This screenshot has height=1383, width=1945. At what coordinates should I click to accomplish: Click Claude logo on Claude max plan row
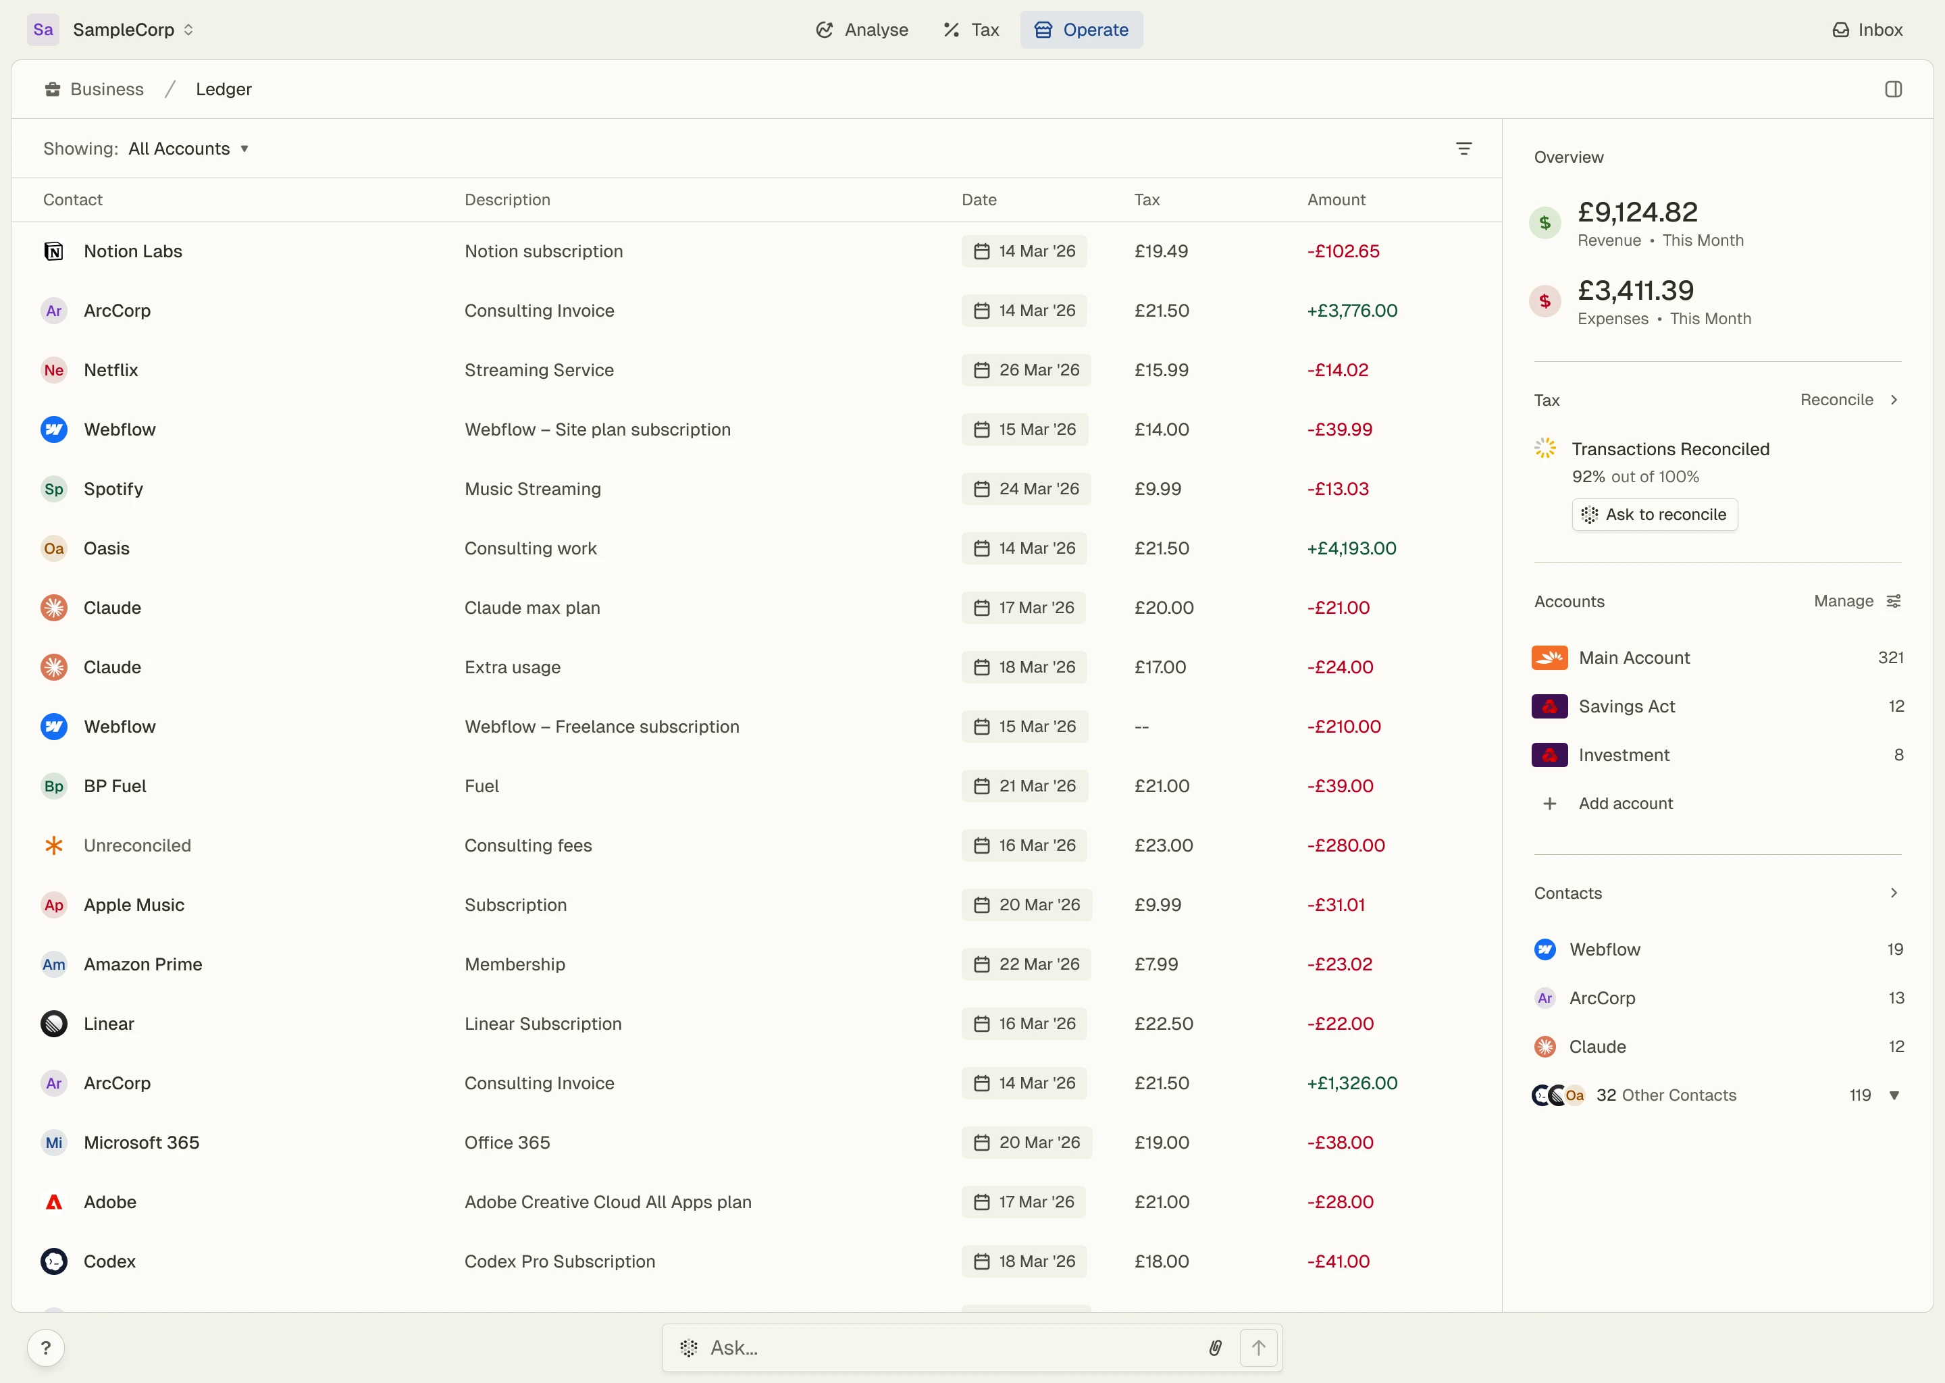click(53, 608)
